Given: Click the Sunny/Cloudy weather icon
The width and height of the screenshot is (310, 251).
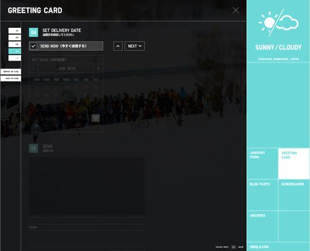Looking at the screenshot, I should pos(278,23).
